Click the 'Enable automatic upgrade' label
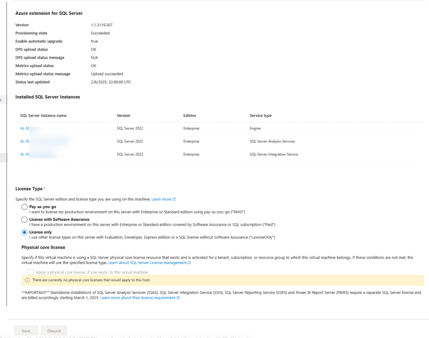Viewport: 429px width, 338px height. coord(39,41)
